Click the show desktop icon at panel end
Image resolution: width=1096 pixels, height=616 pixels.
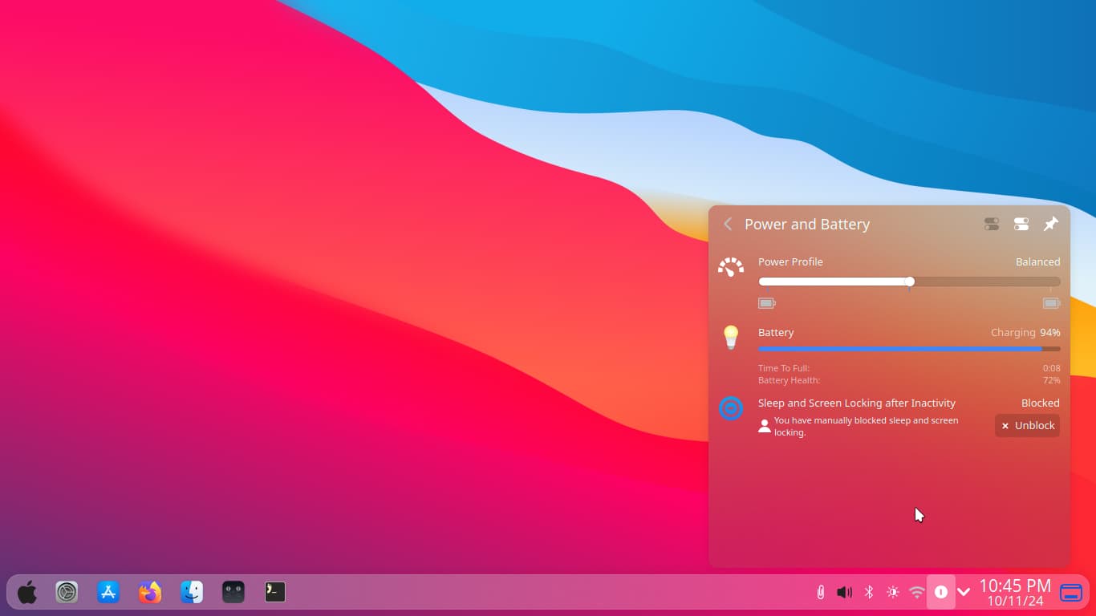pos(1071,592)
